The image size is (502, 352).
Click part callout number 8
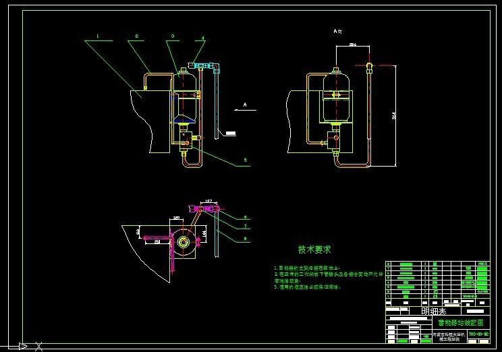coord(246,239)
